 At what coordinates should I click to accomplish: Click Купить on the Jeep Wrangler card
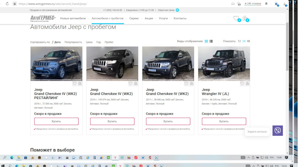click(x=224, y=121)
